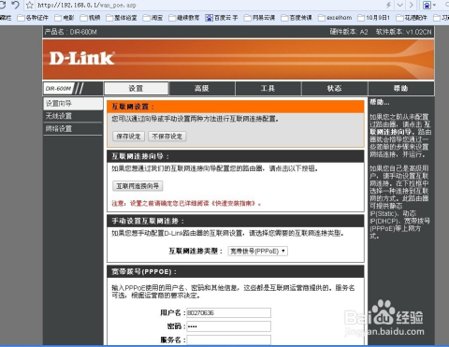This screenshot has width=449, height=347.
Task: Click the browser refresh icon
Action: (x=3, y=5)
